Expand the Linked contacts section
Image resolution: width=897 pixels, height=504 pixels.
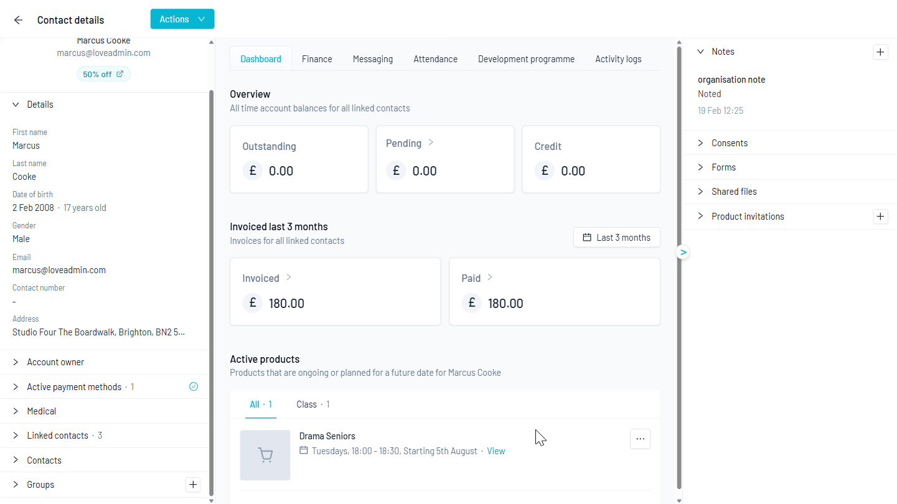click(58, 436)
